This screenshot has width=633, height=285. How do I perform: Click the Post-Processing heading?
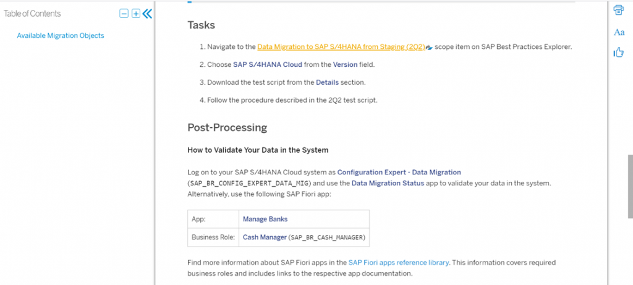[x=227, y=127]
